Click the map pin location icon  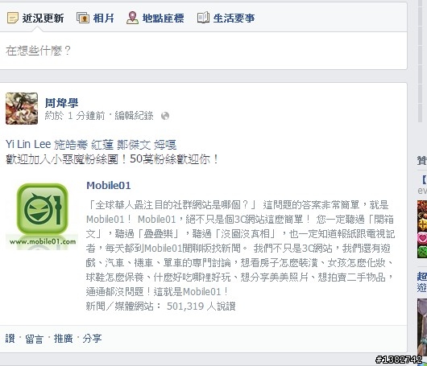pos(132,18)
